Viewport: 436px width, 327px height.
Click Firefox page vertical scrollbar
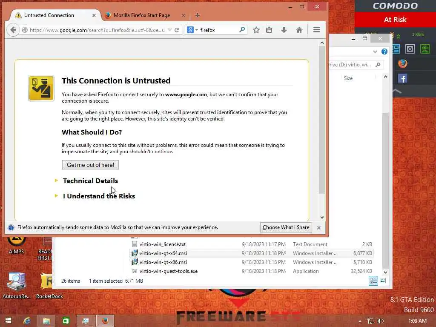pyautogui.click(x=322, y=120)
